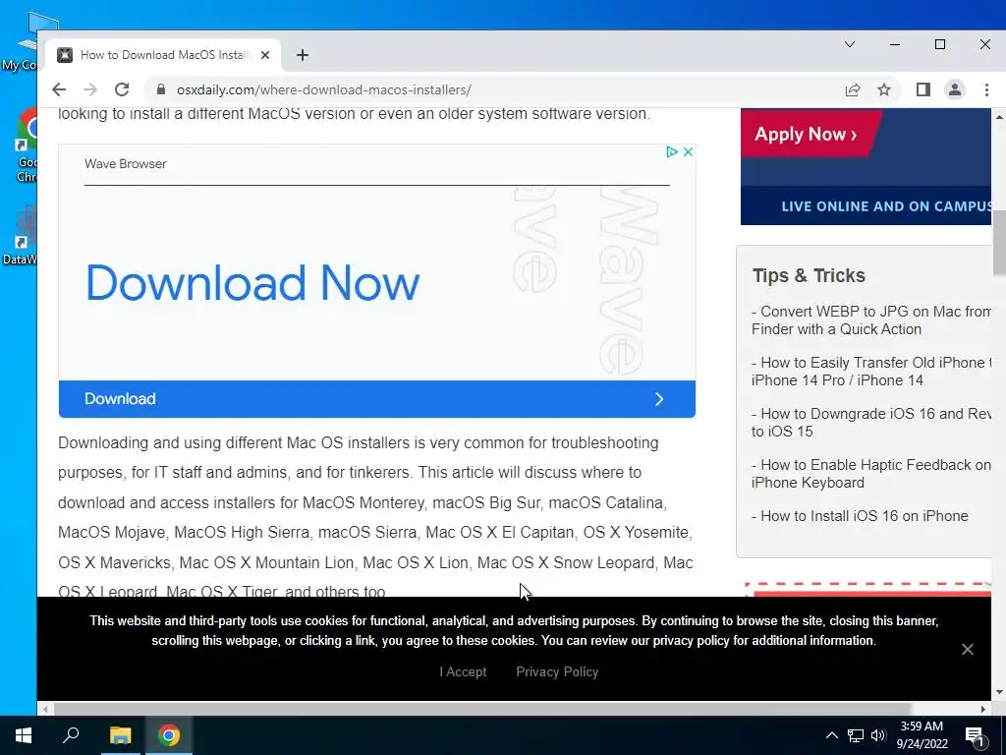This screenshot has width=1006, height=755.
Task: Click the Download Now ad text
Action: point(252,282)
